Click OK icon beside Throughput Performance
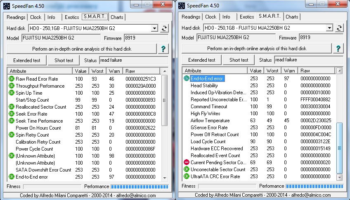 coord(12,86)
